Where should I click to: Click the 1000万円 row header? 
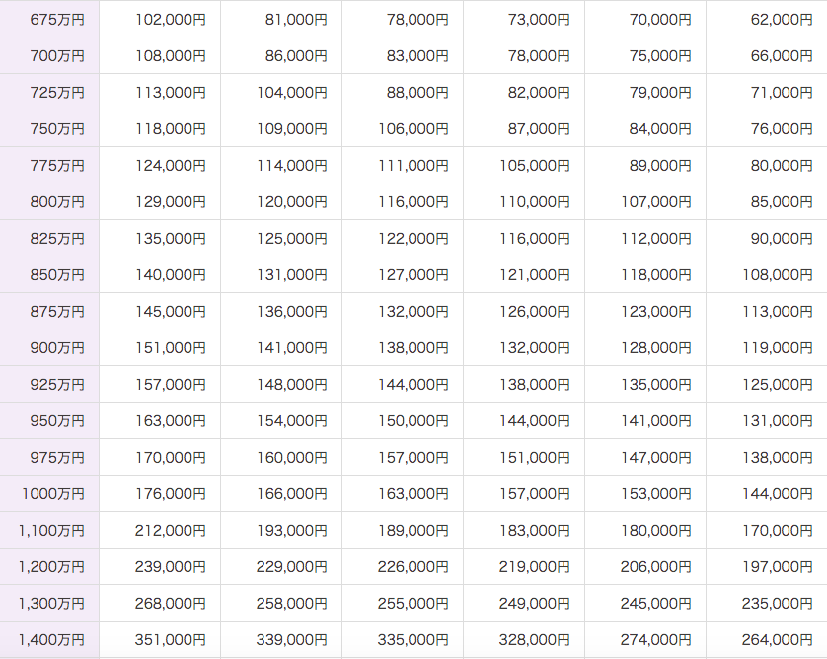(x=49, y=493)
